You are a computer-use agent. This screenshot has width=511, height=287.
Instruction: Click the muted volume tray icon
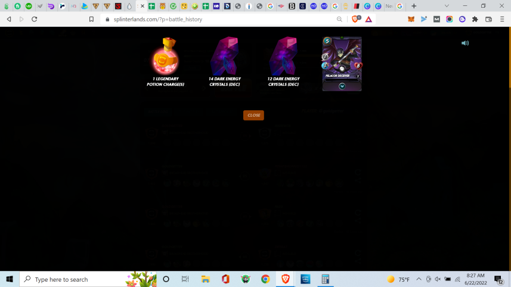coord(438,279)
